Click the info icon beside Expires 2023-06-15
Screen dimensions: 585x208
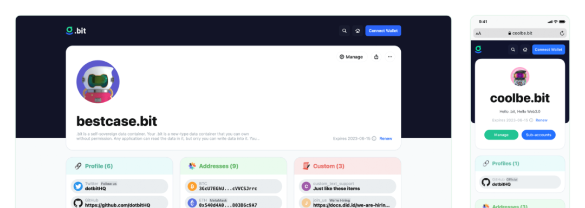tap(374, 138)
